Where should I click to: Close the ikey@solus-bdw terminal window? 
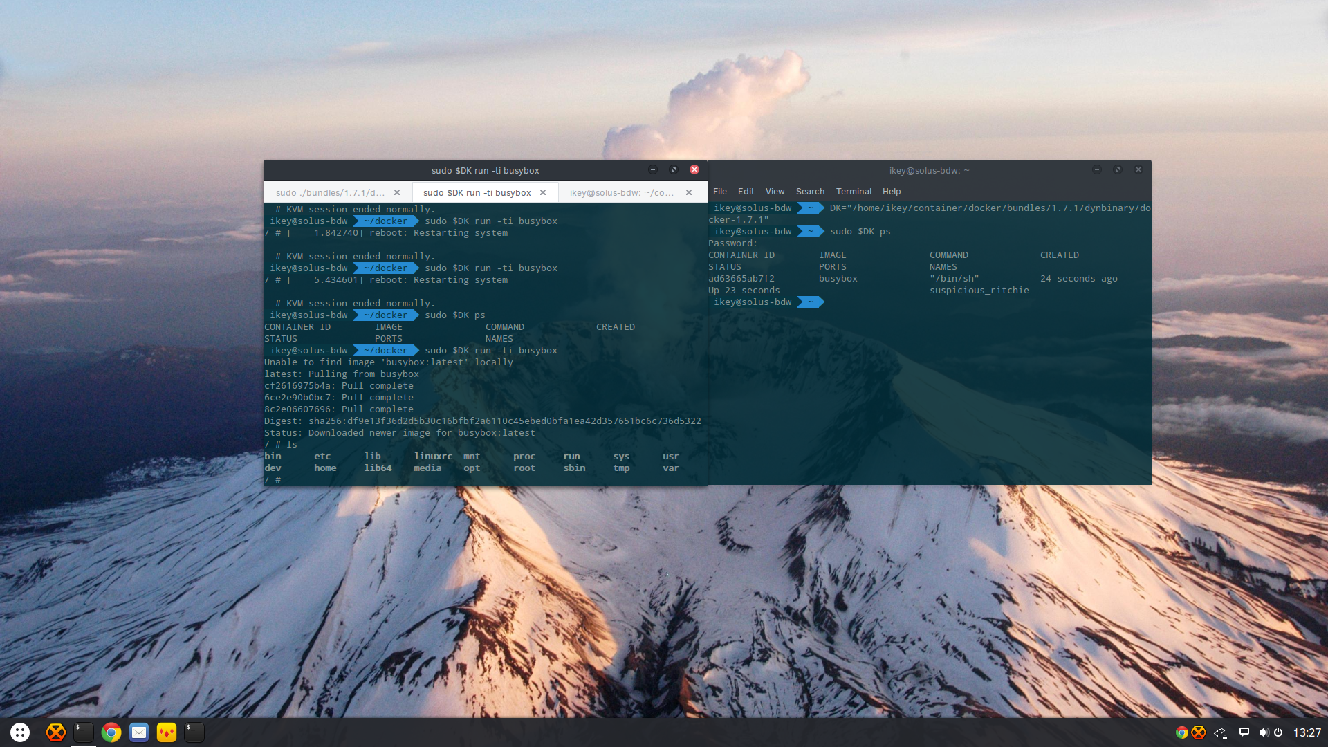click(1138, 169)
